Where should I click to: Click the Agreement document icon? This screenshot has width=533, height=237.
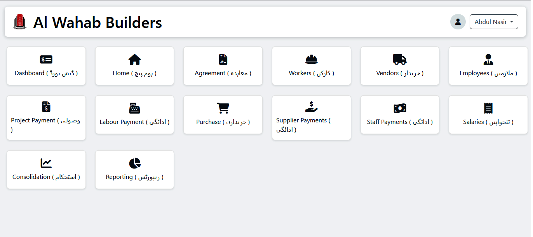(x=223, y=59)
